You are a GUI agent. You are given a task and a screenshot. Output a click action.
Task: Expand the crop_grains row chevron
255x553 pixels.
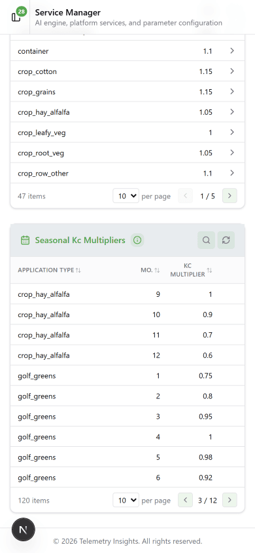(231, 92)
